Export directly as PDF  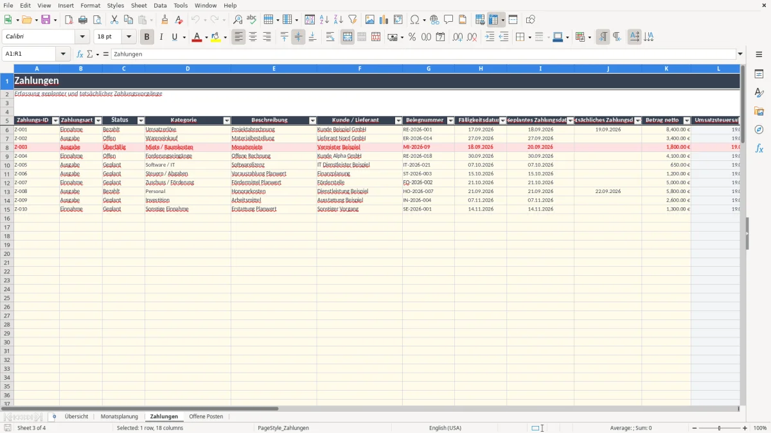69,20
